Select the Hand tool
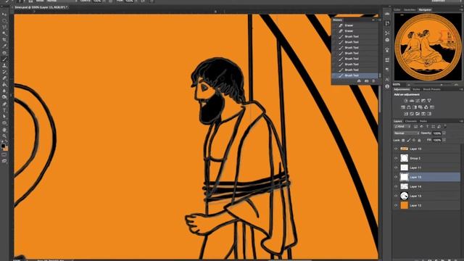464x261 pixels. (4, 130)
